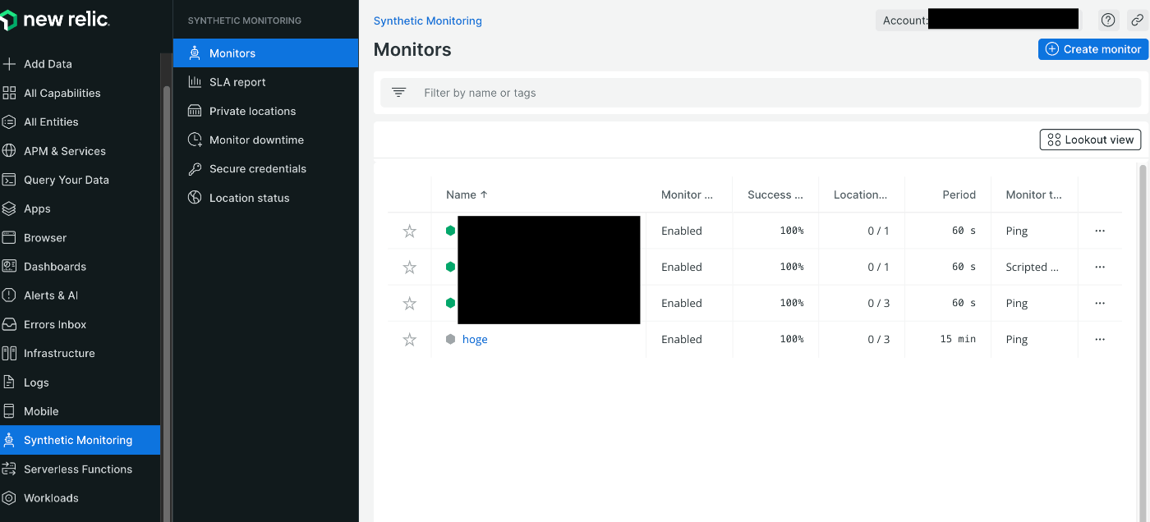Click the filter lines icon
Image resolution: width=1150 pixels, height=522 pixels.
(x=398, y=93)
